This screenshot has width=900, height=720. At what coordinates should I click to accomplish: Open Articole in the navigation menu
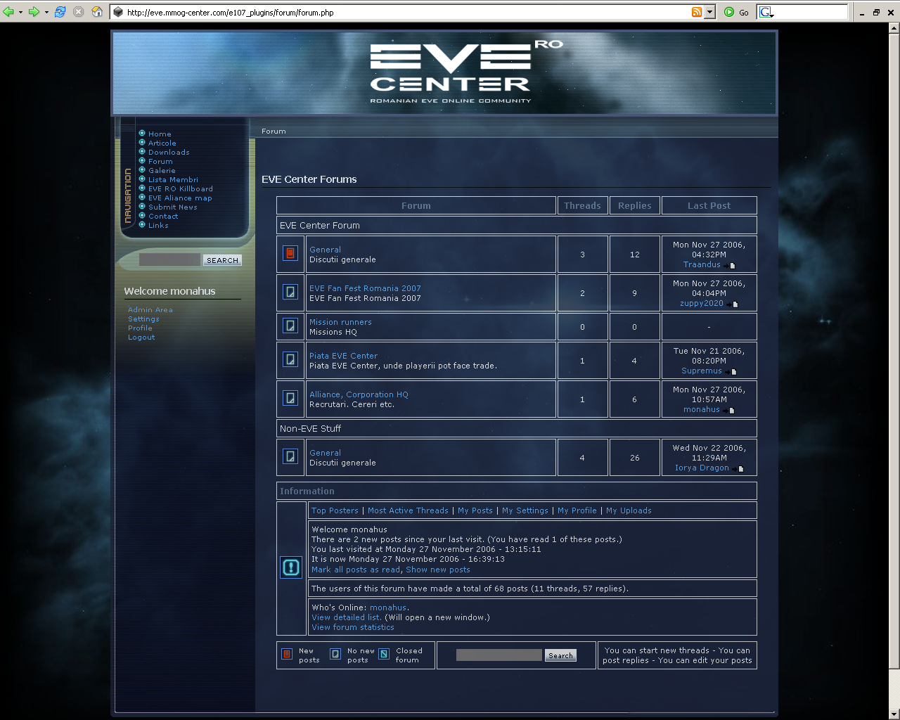click(162, 143)
